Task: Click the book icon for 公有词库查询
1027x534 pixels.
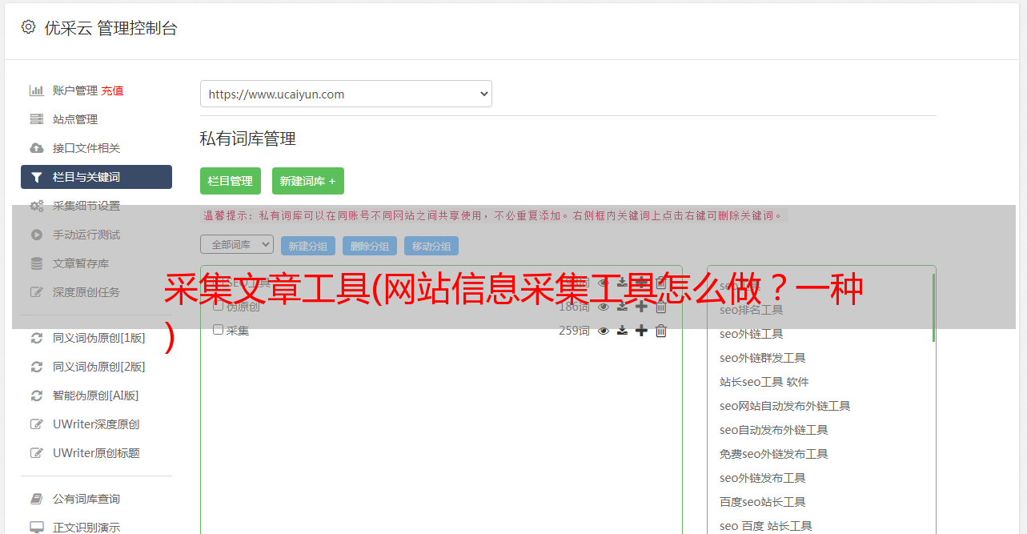Action: [x=36, y=499]
